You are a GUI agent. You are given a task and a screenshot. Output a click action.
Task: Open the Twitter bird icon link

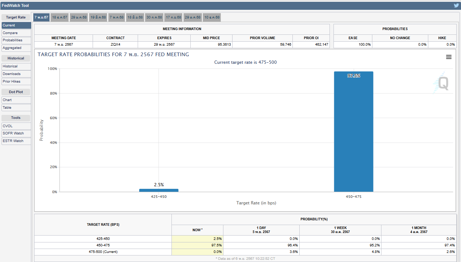point(456,5)
